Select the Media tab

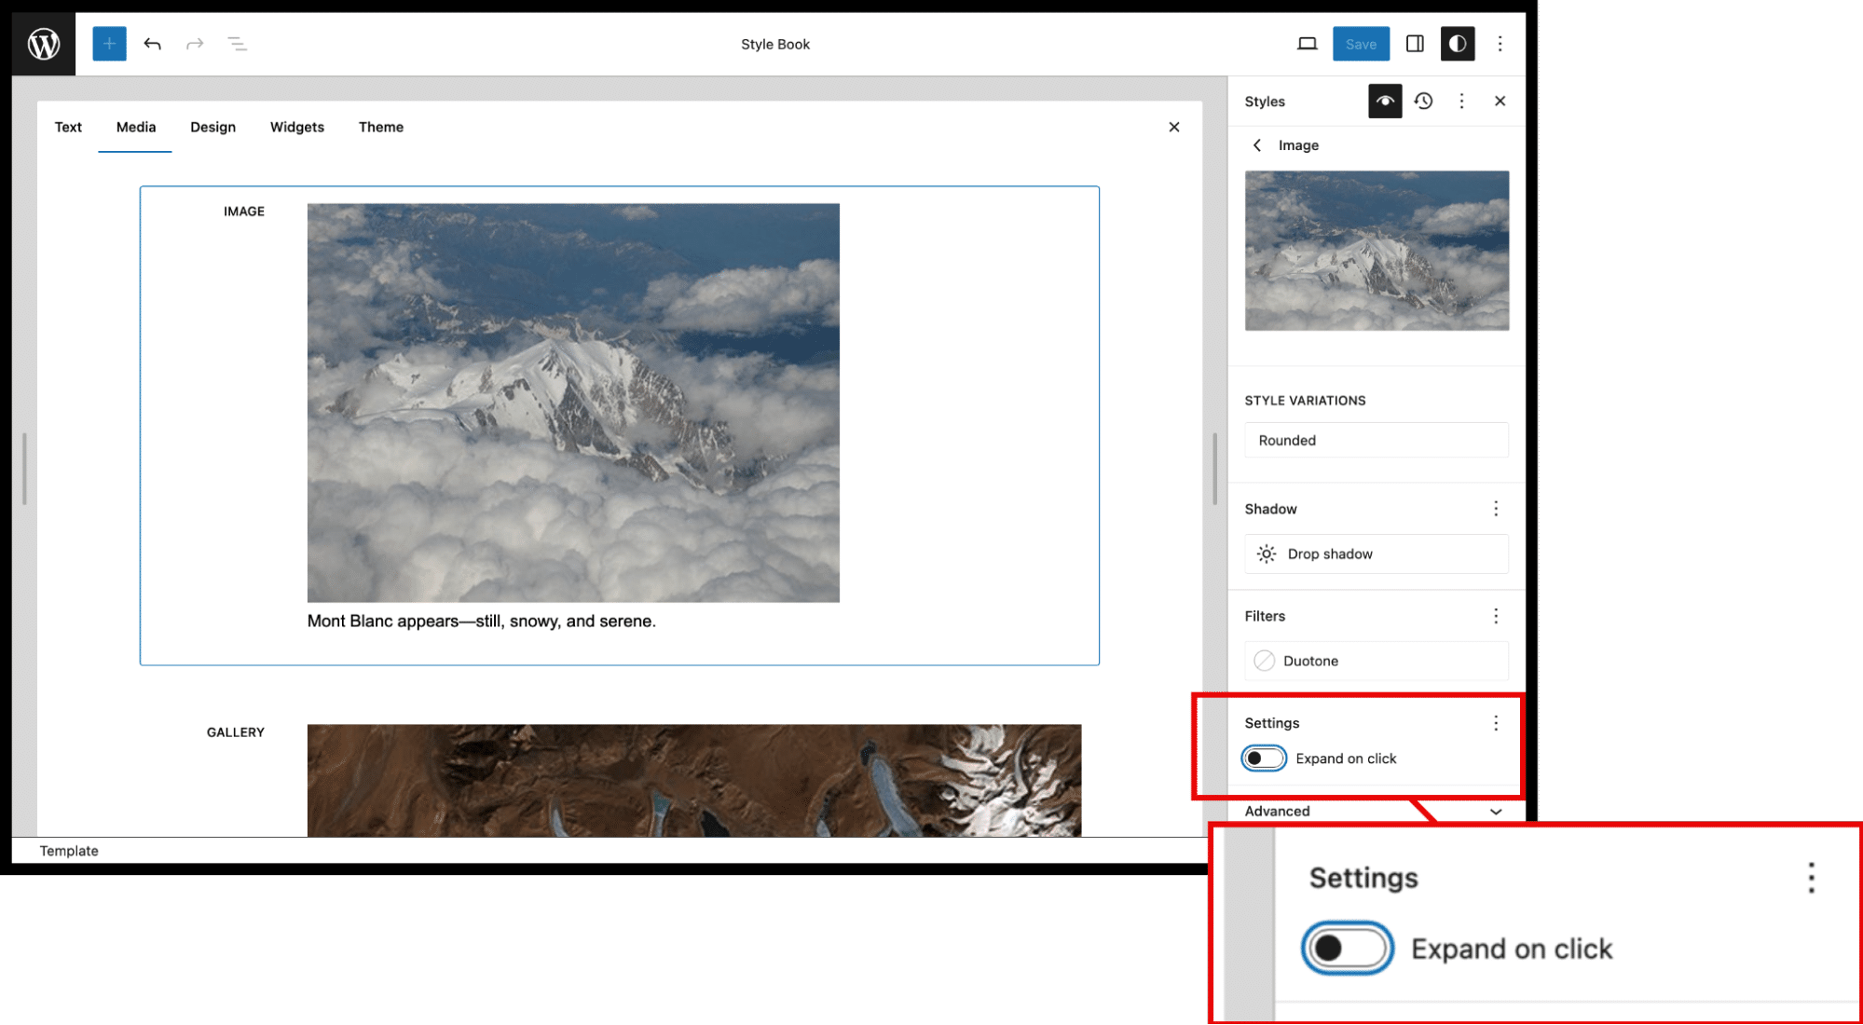[x=135, y=126]
